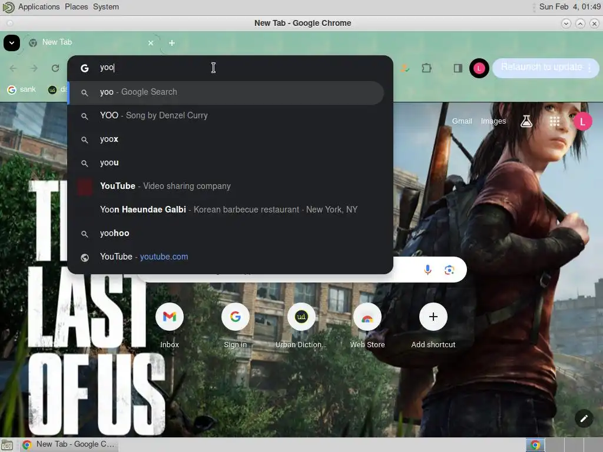Go forward with the forward arrow
603x452 pixels.
[x=34, y=68]
